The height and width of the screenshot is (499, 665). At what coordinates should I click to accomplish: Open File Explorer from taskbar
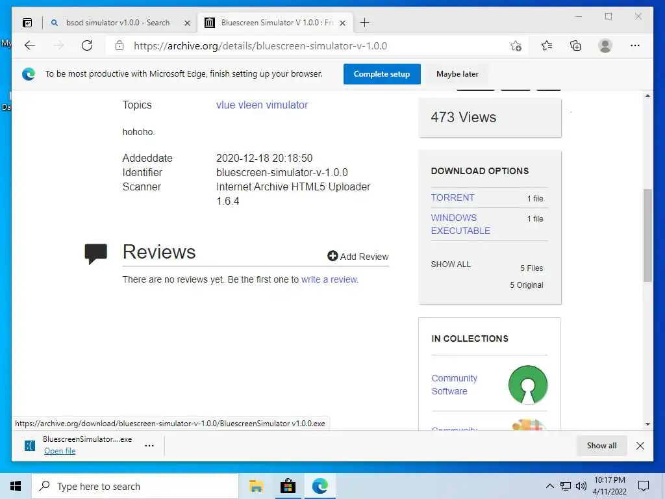pyautogui.click(x=256, y=486)
